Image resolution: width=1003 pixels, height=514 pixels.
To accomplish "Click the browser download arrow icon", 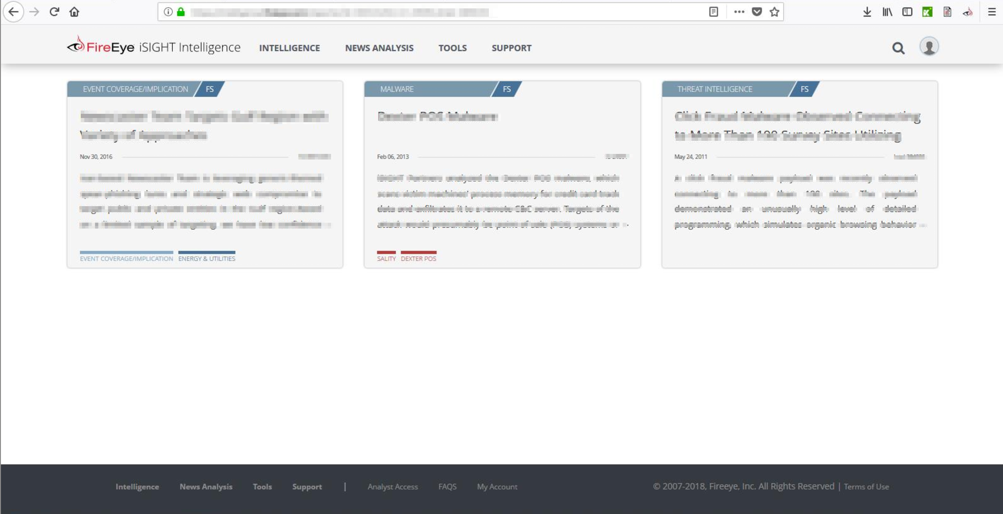I will coord(867,12).
